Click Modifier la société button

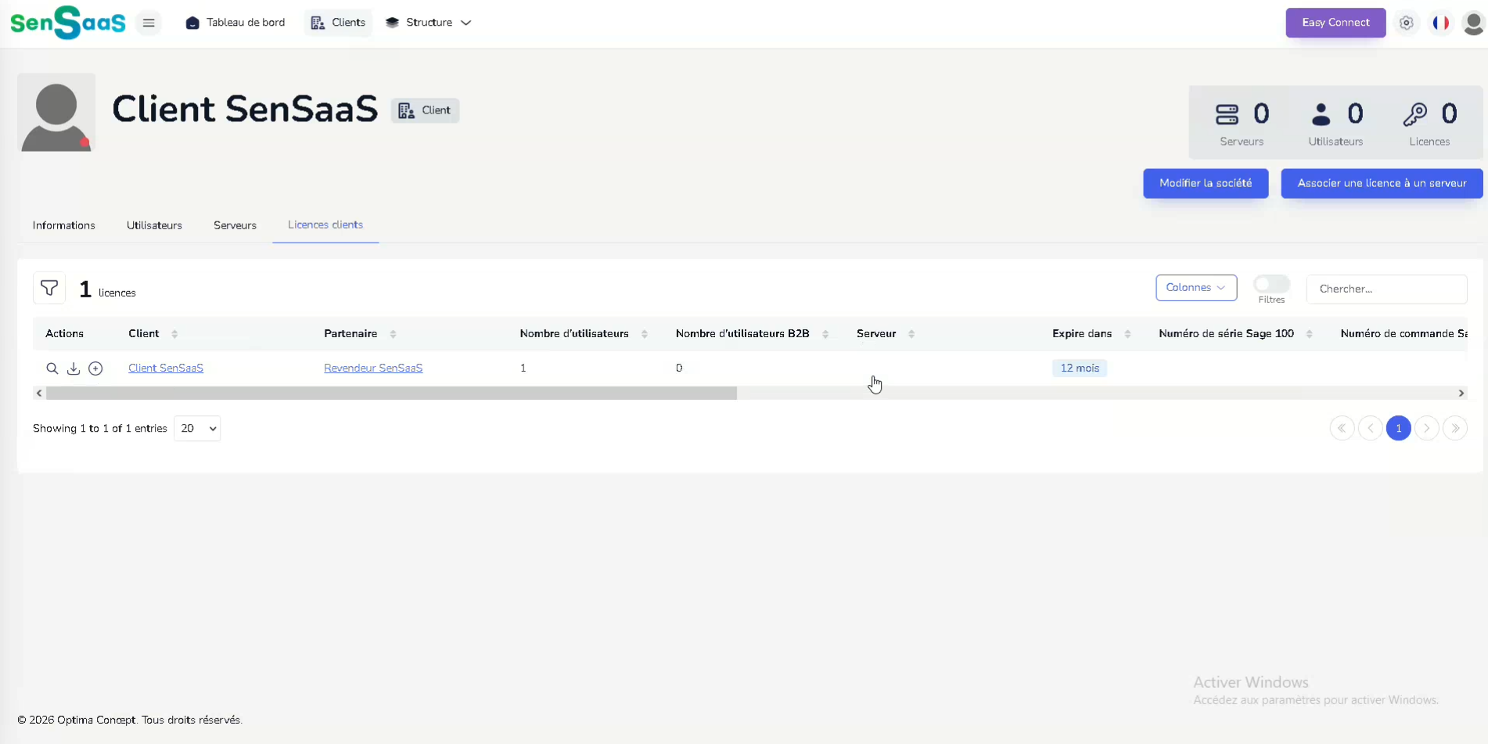click(x=1206, y=183)
